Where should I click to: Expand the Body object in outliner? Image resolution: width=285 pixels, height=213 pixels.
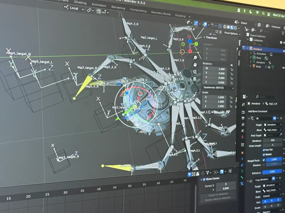tap(251, 66)
